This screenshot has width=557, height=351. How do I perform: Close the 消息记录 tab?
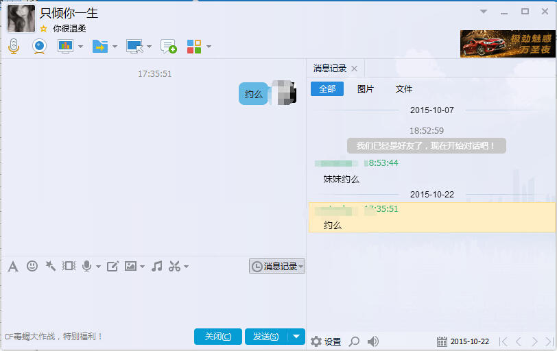click(x=354, y=69)
